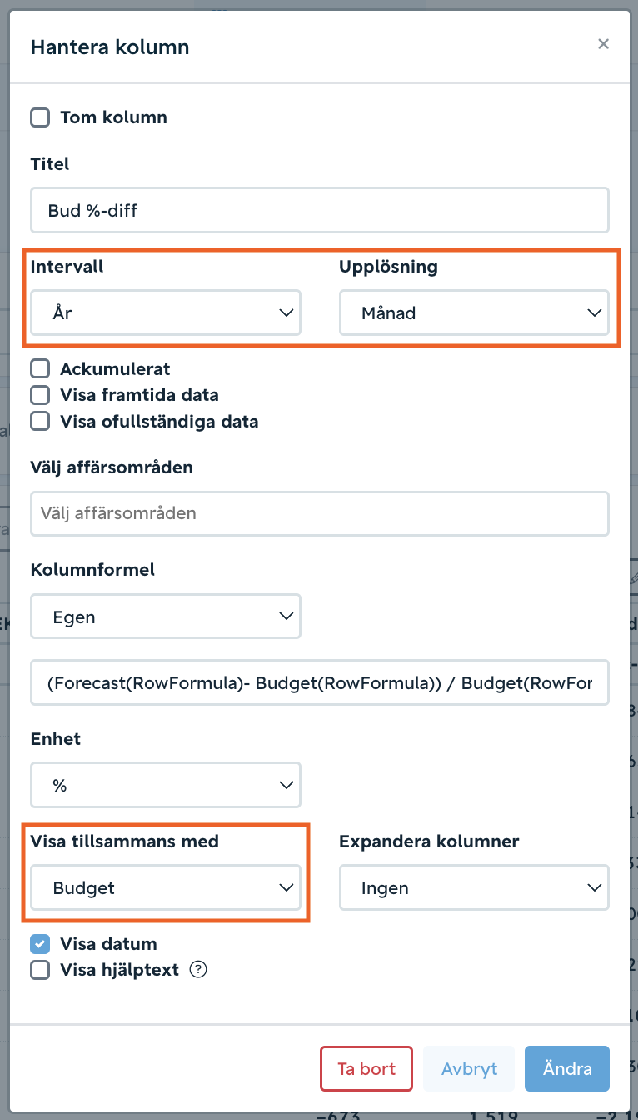Screen dimensions: 638x1120
Task: Open the Enhet dropdown showing %
Action: click(166, 785)
